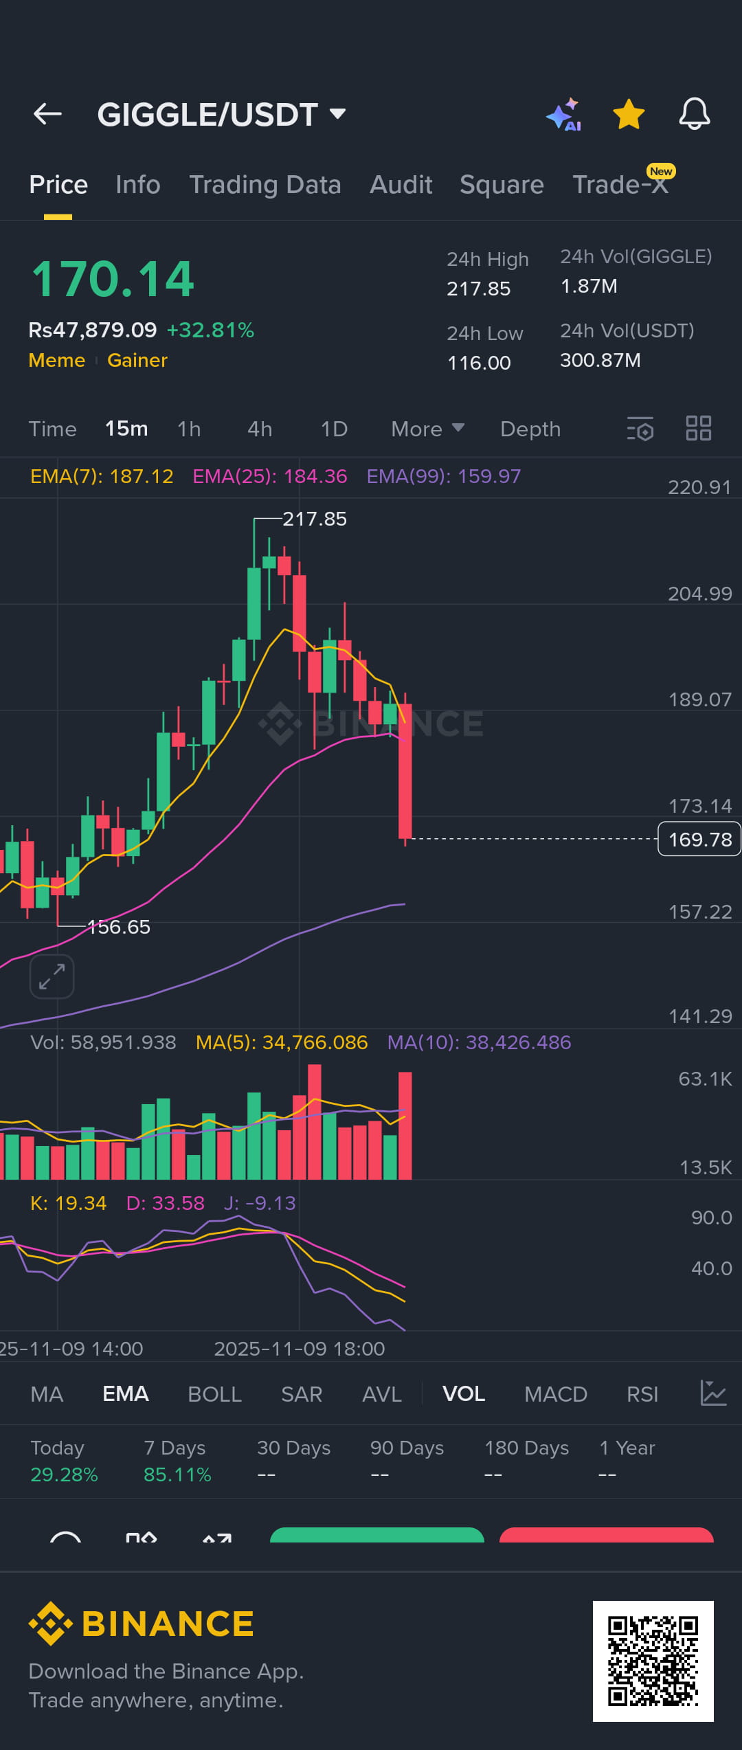
Task: Switch to the Trading Data tab
Action: coord(265,185)
